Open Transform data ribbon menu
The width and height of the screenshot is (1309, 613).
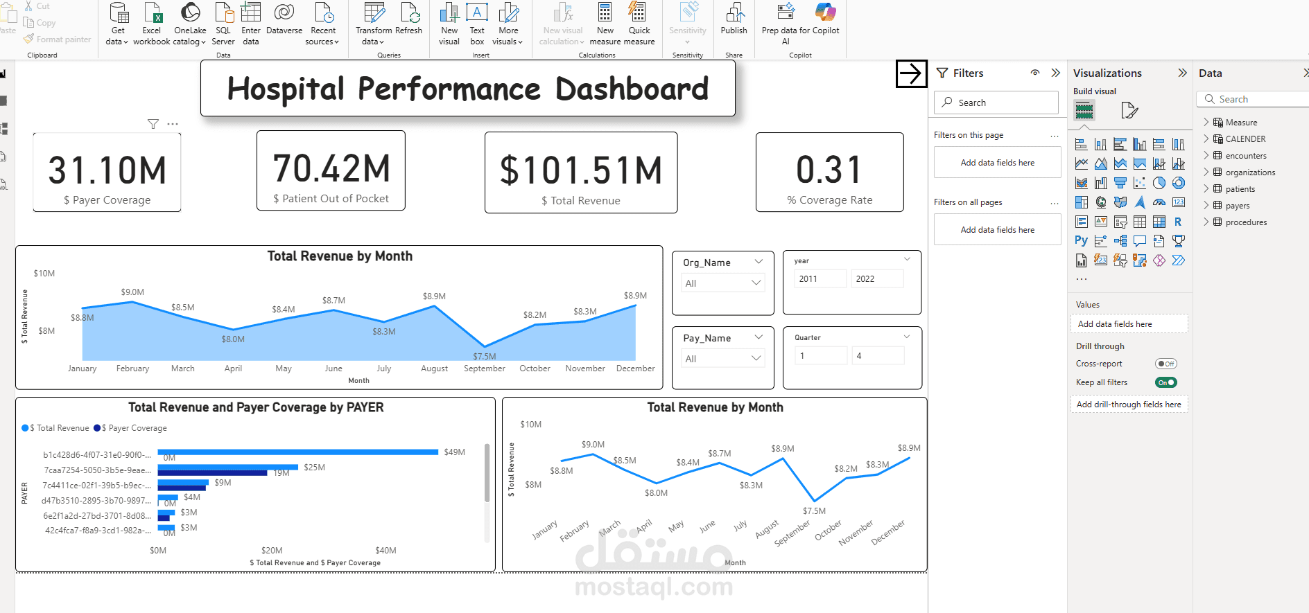[374, 24]
